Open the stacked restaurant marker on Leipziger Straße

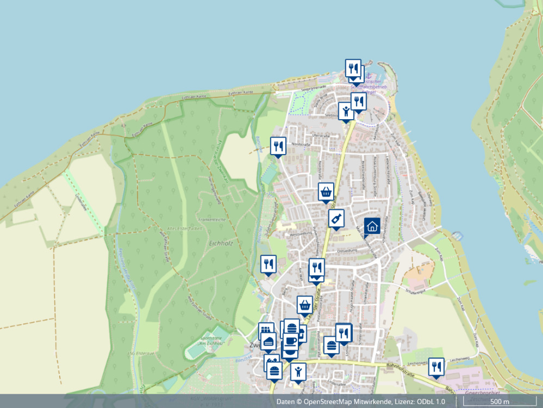316,268
